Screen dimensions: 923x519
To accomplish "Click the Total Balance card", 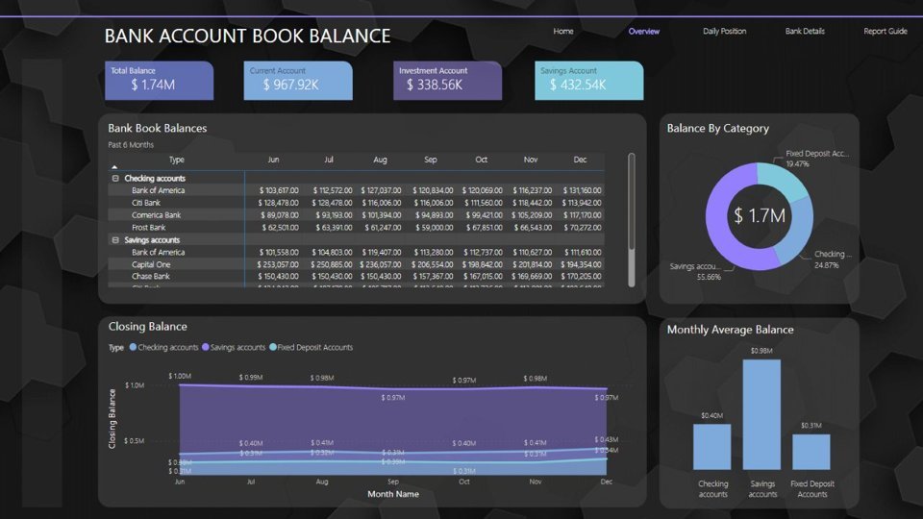I will [x=159, y=81].
